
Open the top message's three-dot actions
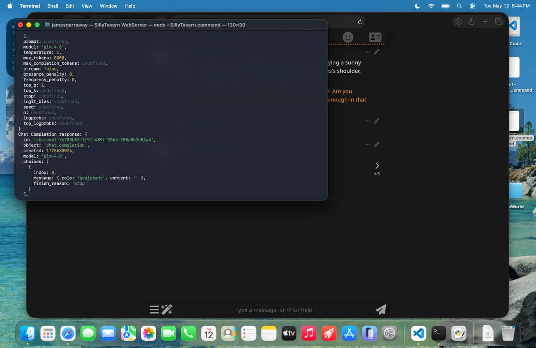pos(367,52)
